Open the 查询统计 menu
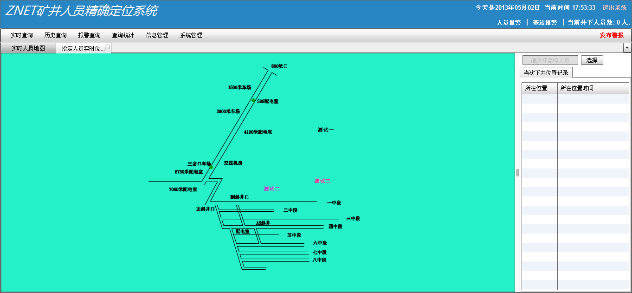The height and width of the screenshot is (293, 632). [x=123, y=35]
